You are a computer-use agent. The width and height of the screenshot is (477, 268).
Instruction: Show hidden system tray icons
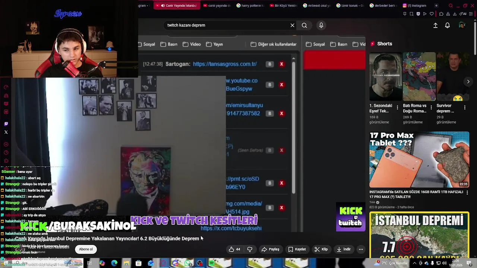414,263
